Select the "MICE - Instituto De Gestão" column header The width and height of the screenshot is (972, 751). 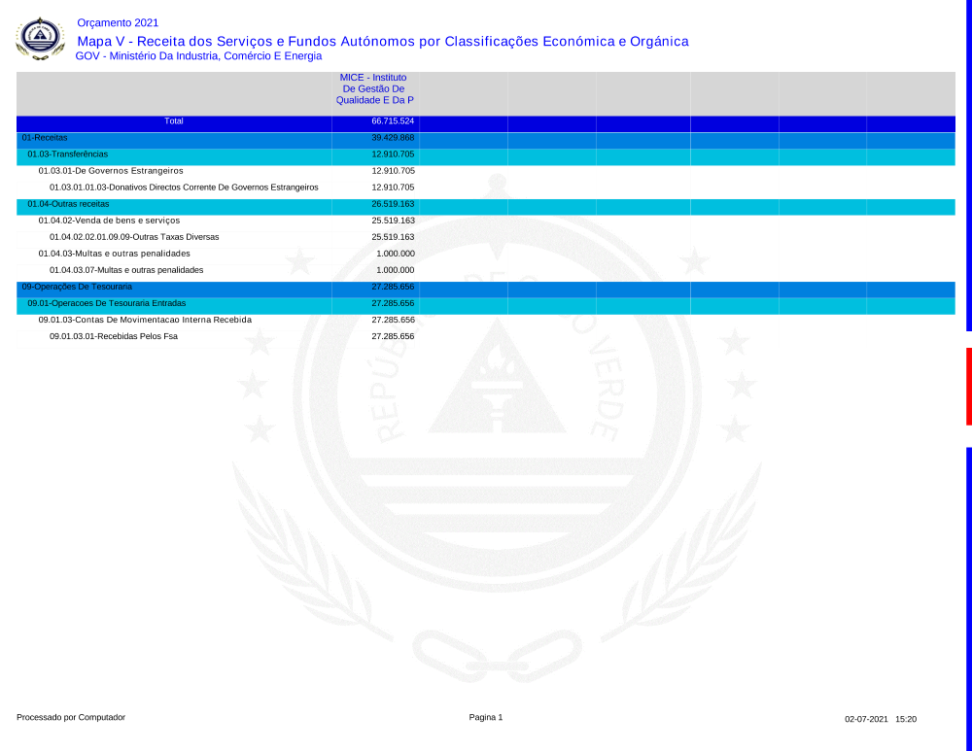[x=373, y=88]
